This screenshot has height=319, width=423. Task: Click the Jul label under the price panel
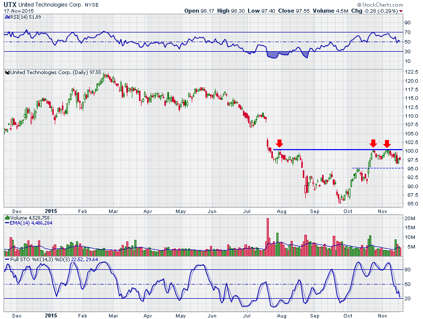click(247, 211)
